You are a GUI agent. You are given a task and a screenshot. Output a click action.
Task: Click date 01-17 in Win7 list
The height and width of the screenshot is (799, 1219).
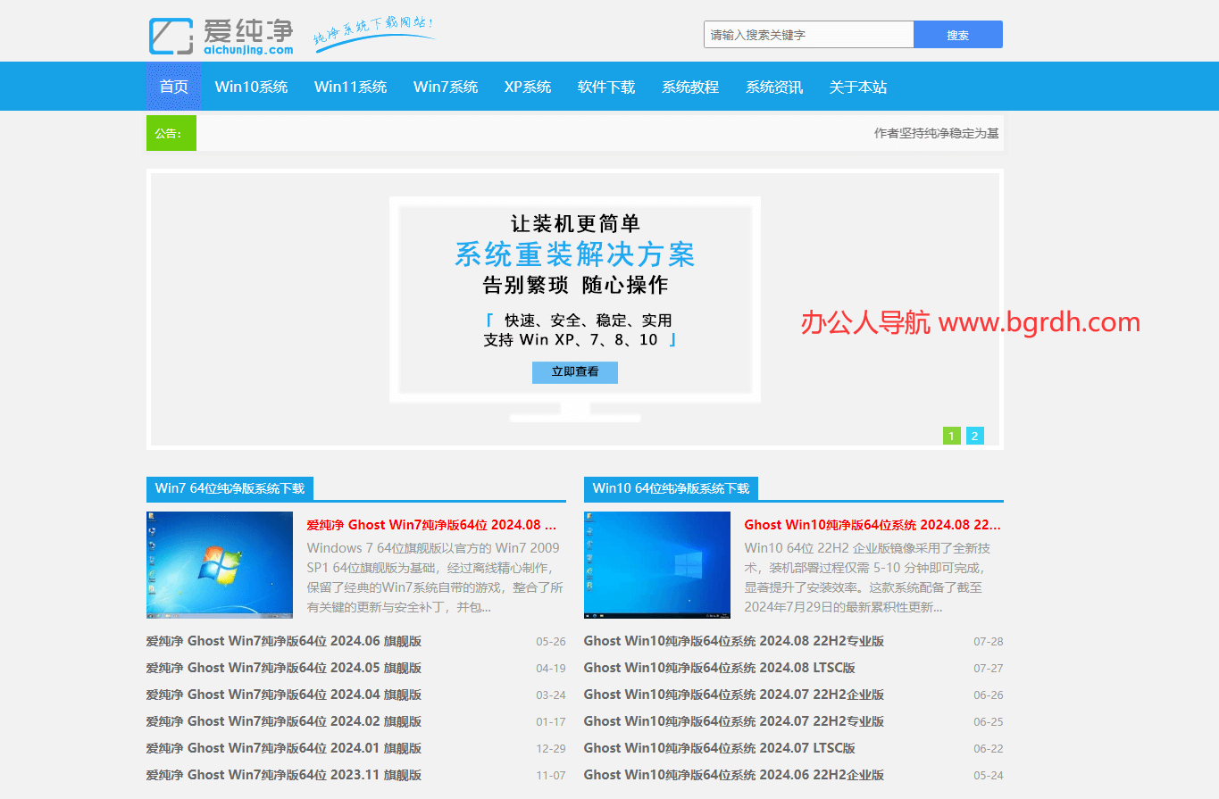tap(551, 722)
